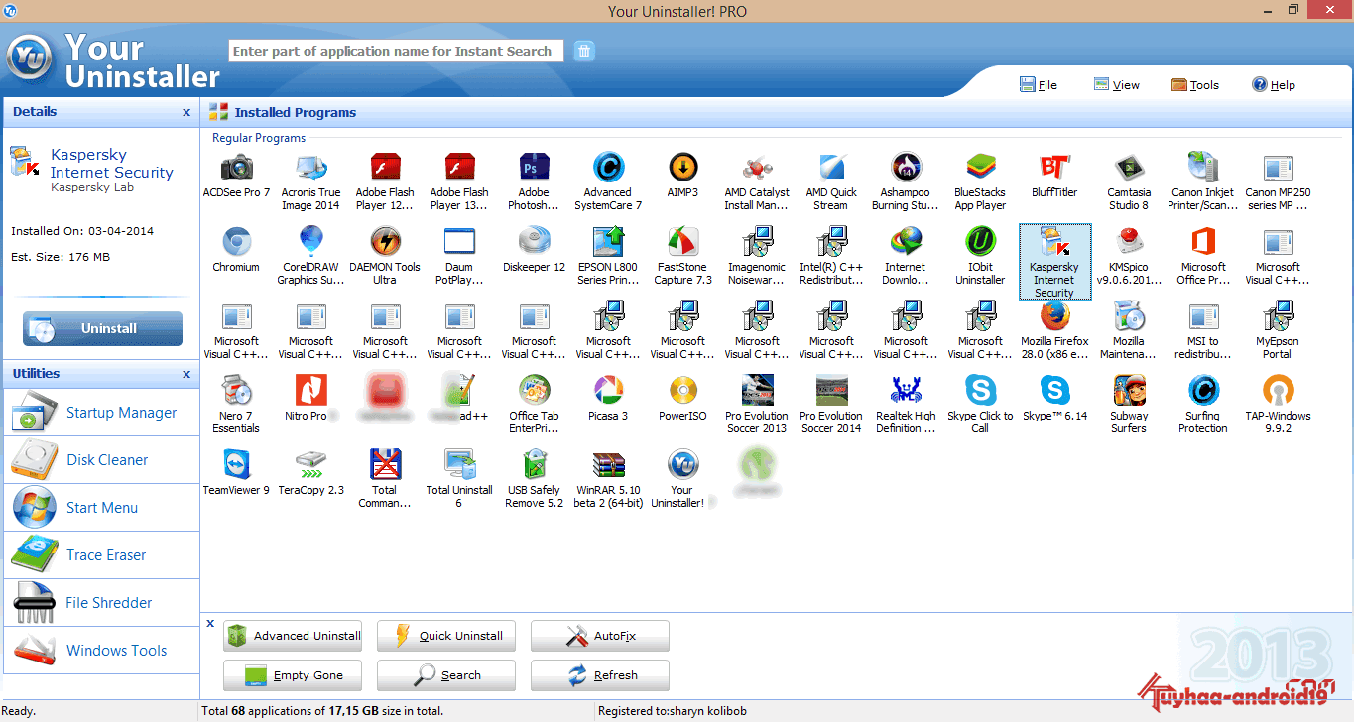Click the blue Uninstall button
This screenshot has width=1354, height=722.
103,328
